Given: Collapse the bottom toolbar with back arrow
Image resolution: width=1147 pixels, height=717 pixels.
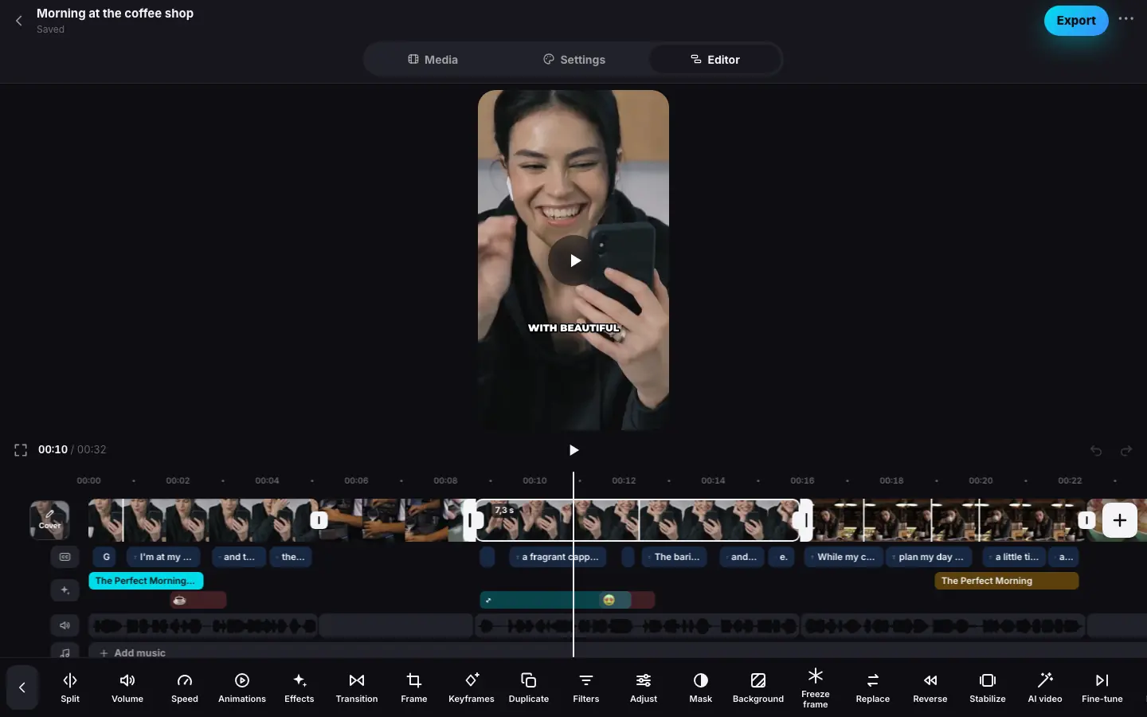Looking at the screenshot, I should coord(22,688).
